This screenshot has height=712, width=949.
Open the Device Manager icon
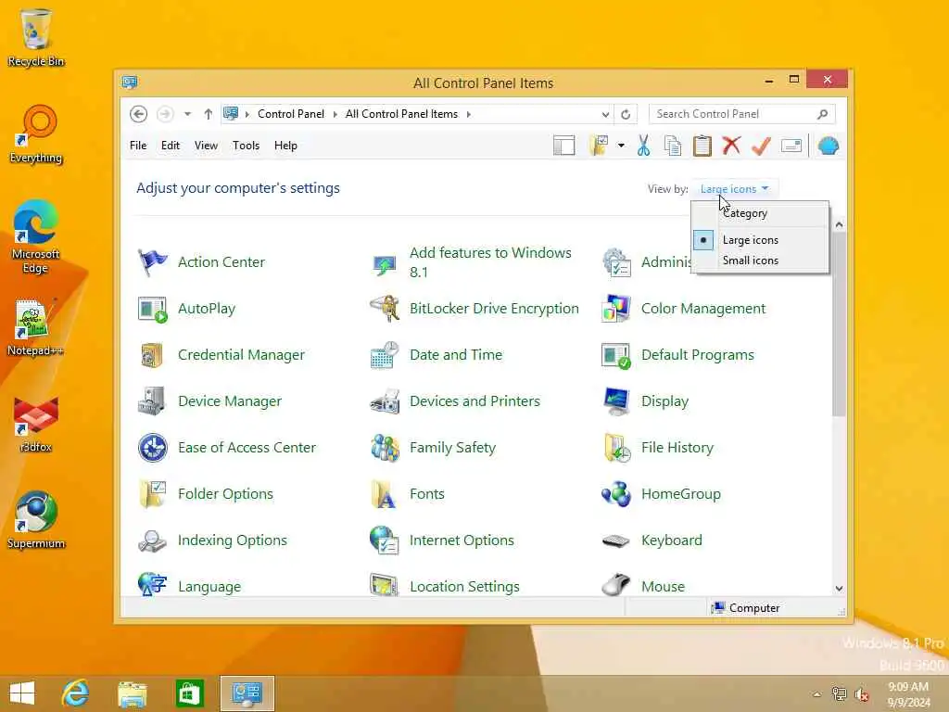tap(153, 401)
